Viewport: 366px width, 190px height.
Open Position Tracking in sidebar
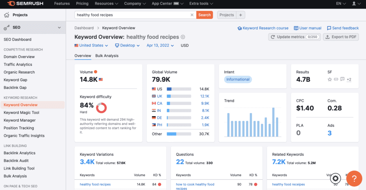pos(19,128)
